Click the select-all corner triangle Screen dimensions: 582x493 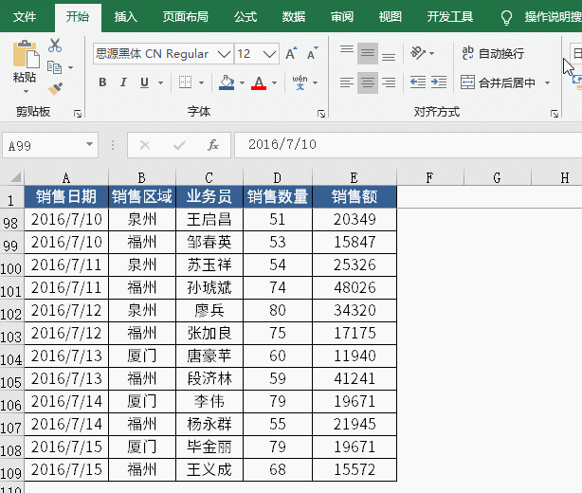15,177
